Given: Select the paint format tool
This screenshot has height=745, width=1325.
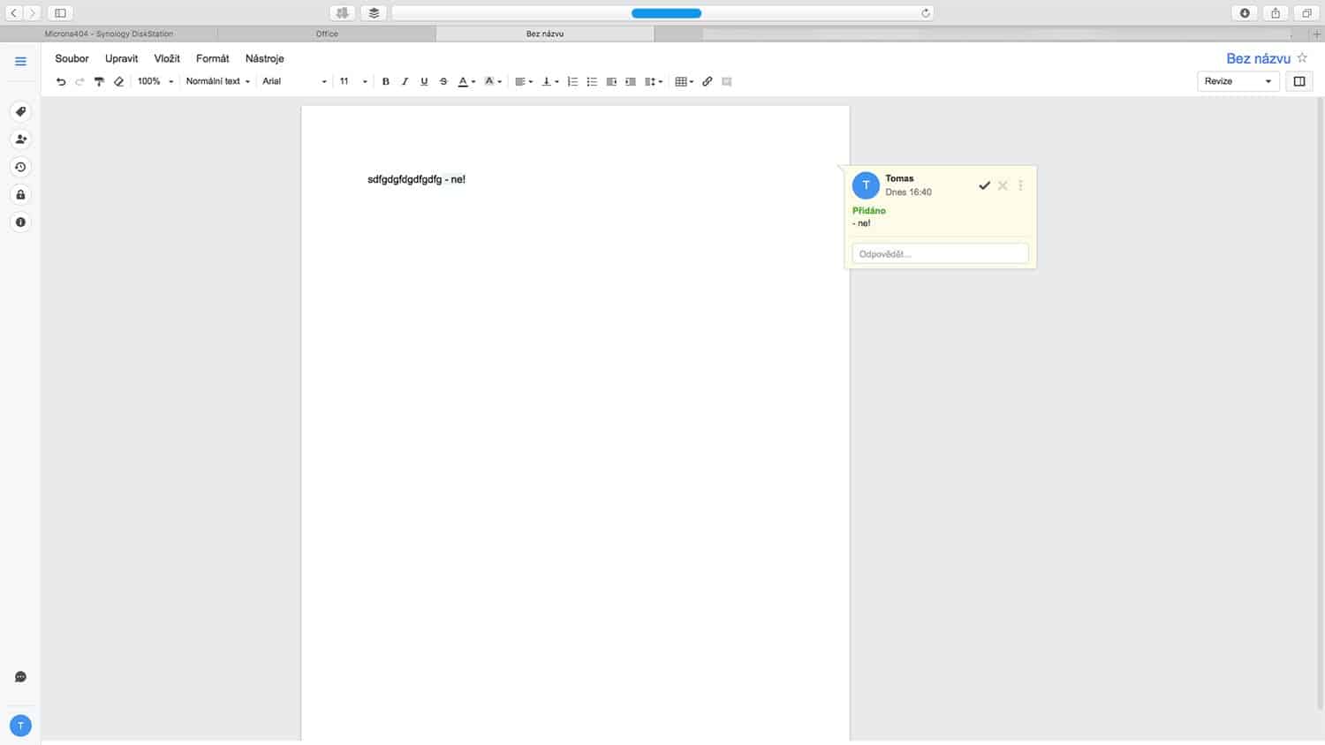Looking at the screenshot, I should pos(99,81).
